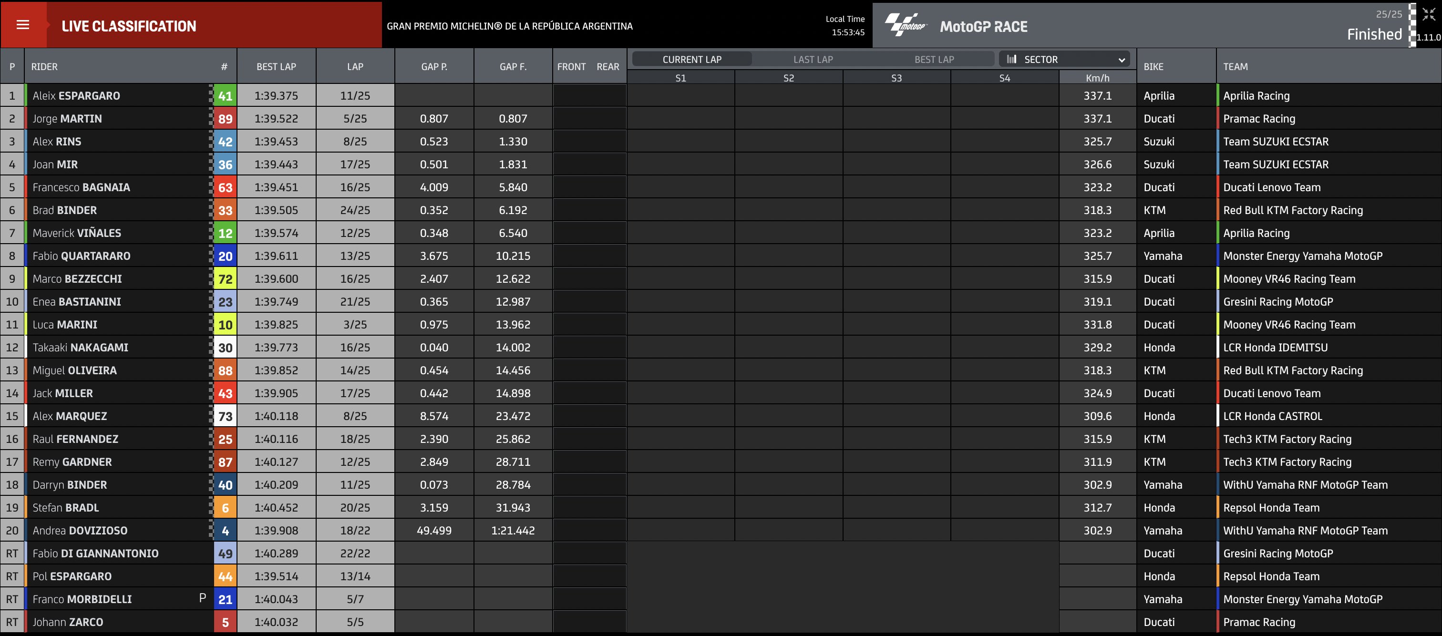Click number badge 73 of Alex Marquez

[x=225, y=416]
